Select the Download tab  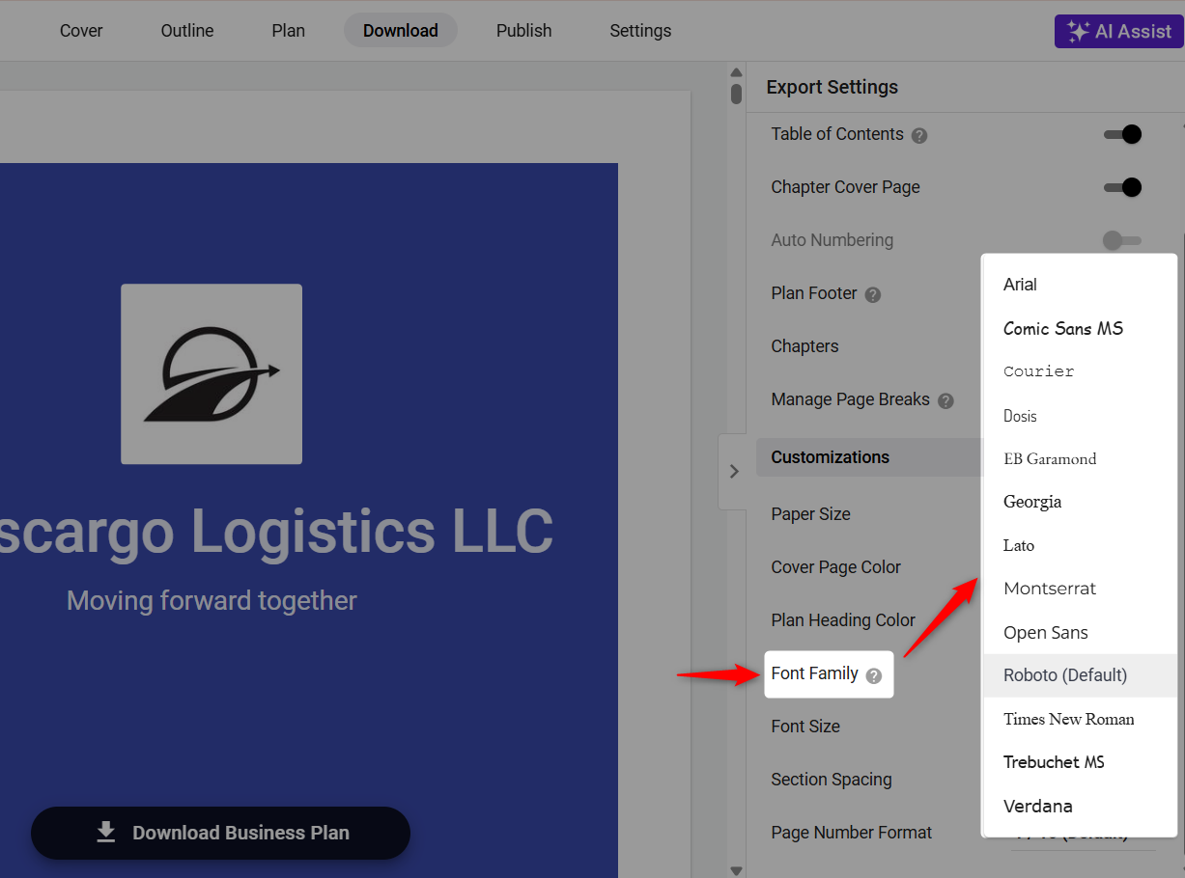pos(401,31)
